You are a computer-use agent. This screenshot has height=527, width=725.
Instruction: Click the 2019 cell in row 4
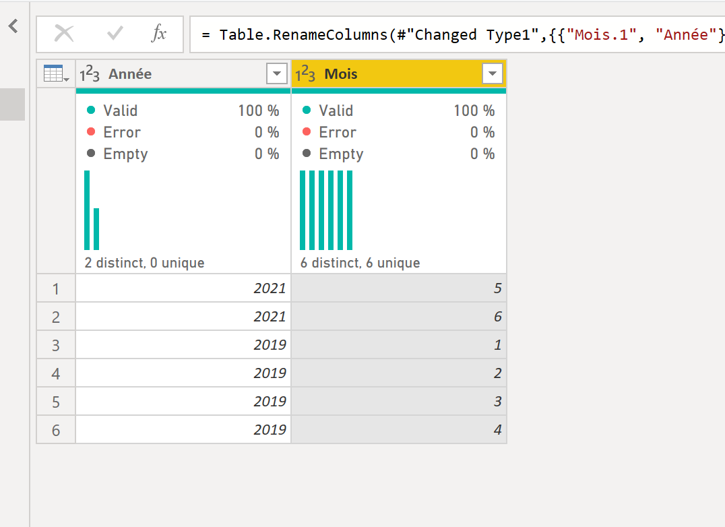pyautogui.click(x=183, y=373)
